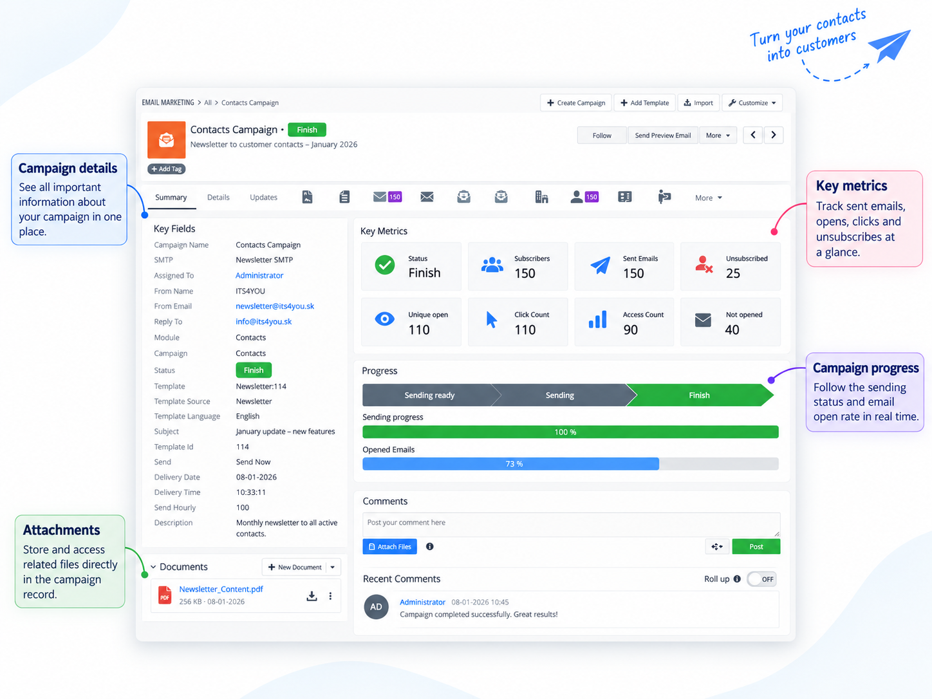Open More dropdown beside Send Preview Email
Image resolution: width=932 pixels, height=699 pixels.
(718, 135)
